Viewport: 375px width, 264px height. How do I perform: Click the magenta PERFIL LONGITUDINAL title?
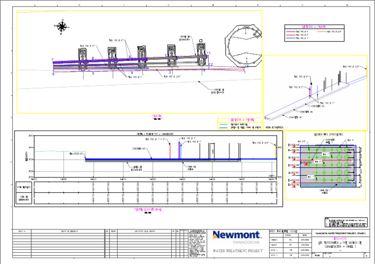148,209
